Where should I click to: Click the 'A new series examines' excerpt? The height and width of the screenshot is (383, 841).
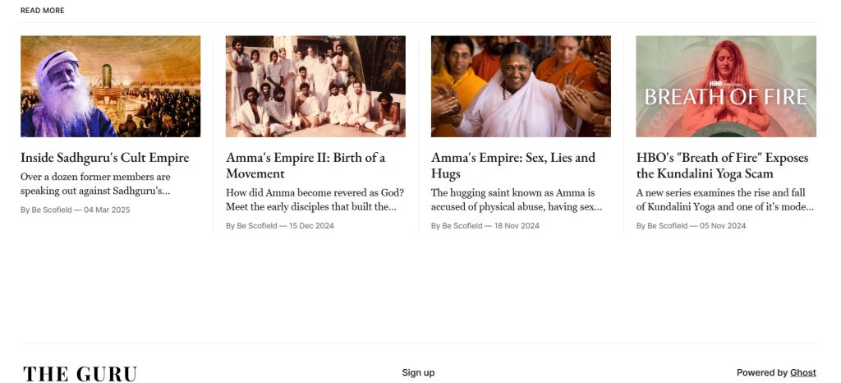[725, 200]
